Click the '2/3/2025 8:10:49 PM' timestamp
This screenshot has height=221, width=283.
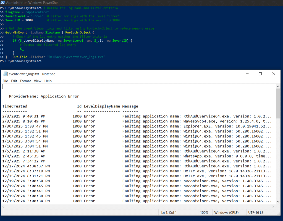24,121
